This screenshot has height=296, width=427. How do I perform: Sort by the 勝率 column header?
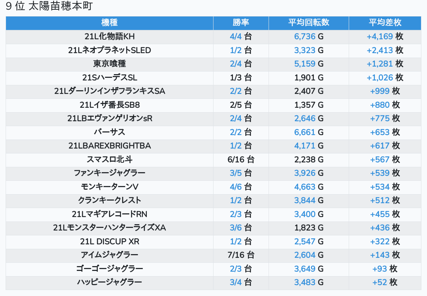[x=241, y=23]
